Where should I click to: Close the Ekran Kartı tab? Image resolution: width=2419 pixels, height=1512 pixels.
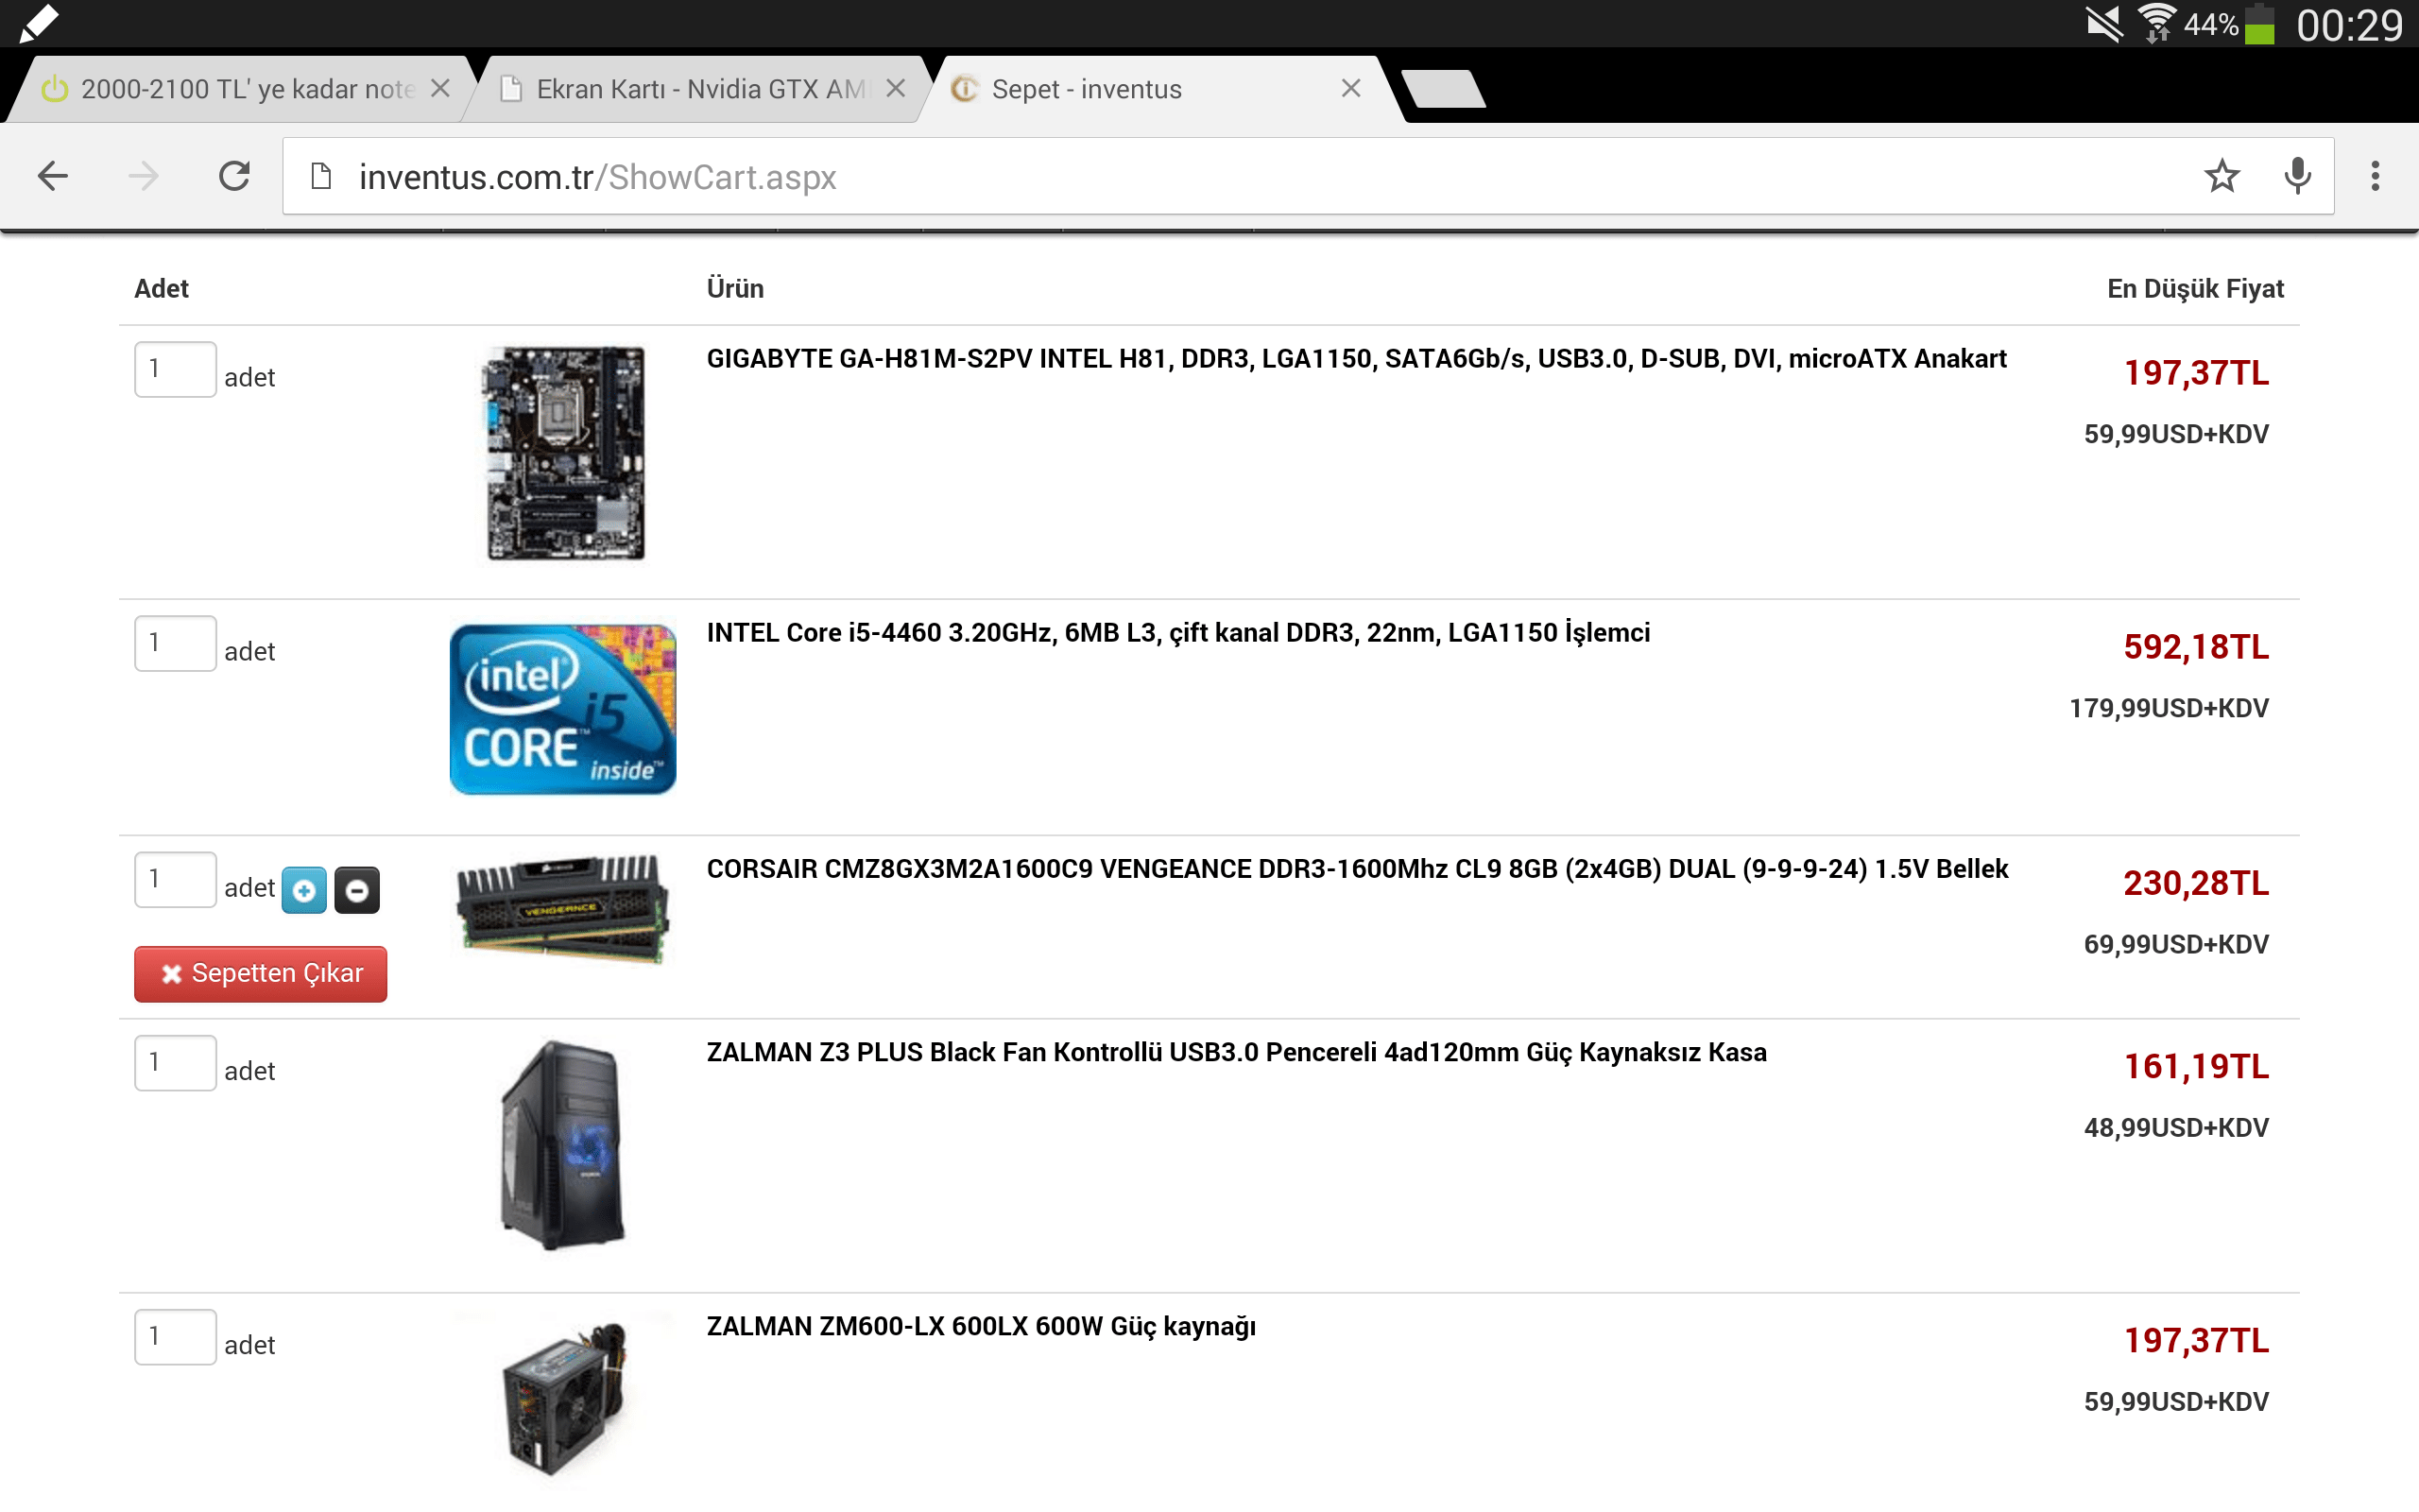click(x=896, y=89)
